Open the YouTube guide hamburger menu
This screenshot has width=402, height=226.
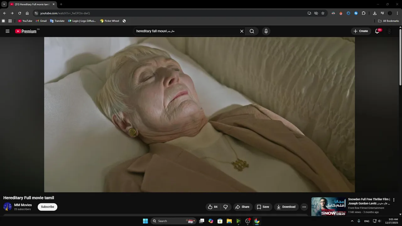8,31
